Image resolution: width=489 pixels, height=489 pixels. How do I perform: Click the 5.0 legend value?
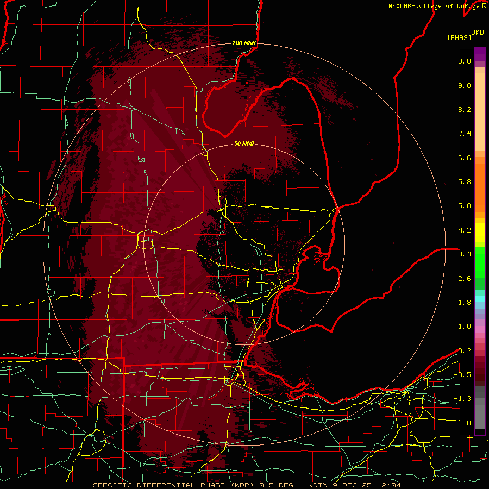(465, 206)
